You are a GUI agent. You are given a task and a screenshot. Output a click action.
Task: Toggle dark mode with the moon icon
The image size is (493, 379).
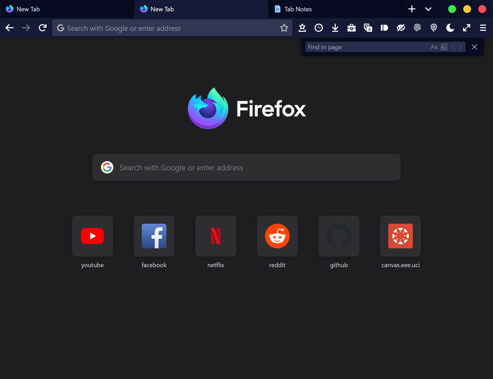(x=450, y=28)
